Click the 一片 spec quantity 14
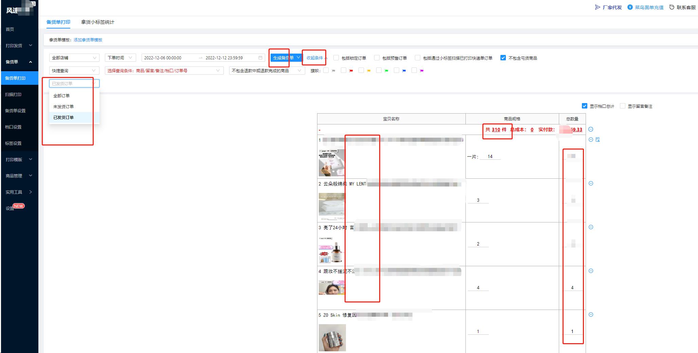The height and width of the screenshot is (353, 698). click(490, 156)
